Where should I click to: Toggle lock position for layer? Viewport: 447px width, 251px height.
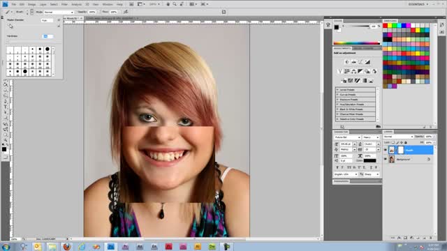(402, 142)
